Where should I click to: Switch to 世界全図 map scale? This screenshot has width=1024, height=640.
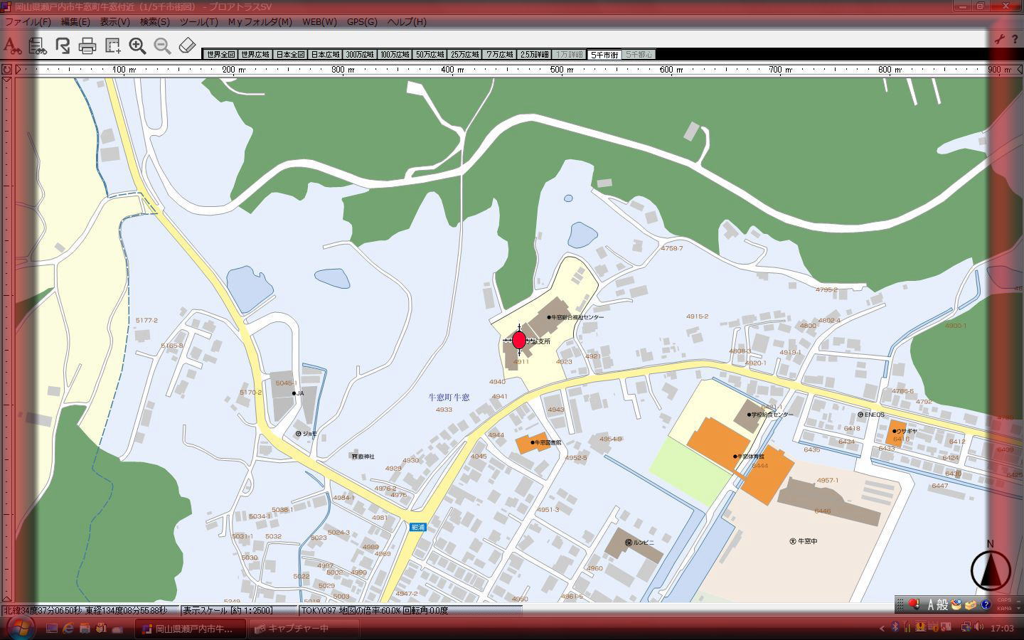[220, 55]
